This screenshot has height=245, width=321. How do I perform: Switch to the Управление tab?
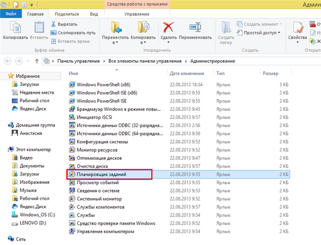(x=137, y=14)
